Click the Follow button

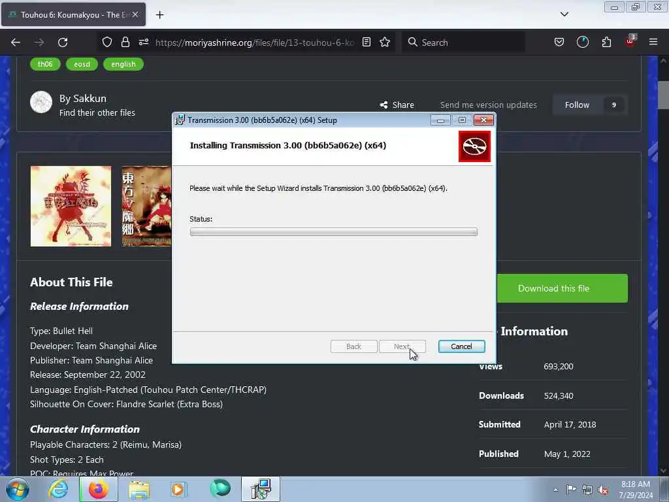[x=577, y=105]
